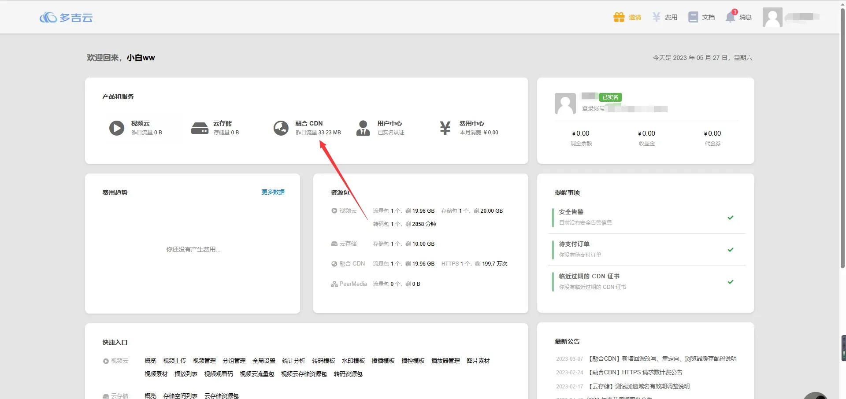Click 视频云 icon in 快捷入口
Viewport: 846px width, 399px height.
(106, 361)
